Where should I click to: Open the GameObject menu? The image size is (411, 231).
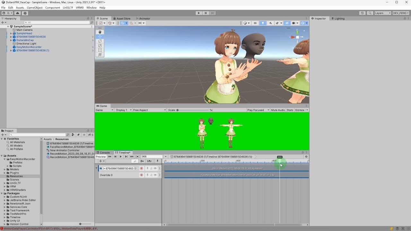click(x=35, y=8)
